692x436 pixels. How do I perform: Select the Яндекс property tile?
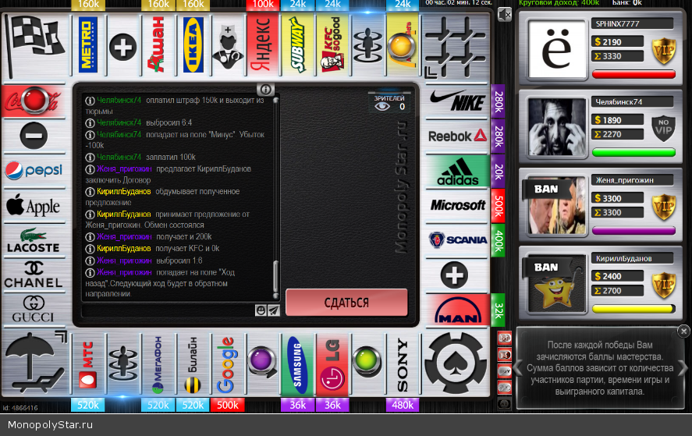point(263,46)
